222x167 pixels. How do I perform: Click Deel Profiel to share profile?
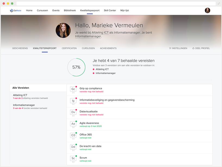[x=201, y=48]
